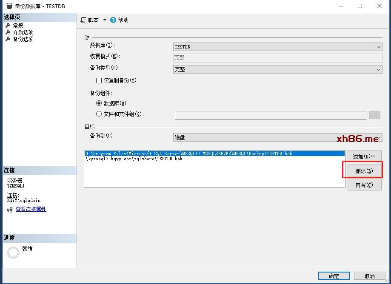This screenshot has height=284, width=391.
Task: Select the \\yzmsql3 network share backup path
Action: click(x=134, y=159)
